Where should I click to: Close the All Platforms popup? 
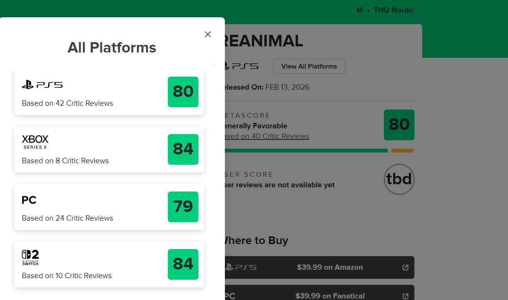point(208,34)
